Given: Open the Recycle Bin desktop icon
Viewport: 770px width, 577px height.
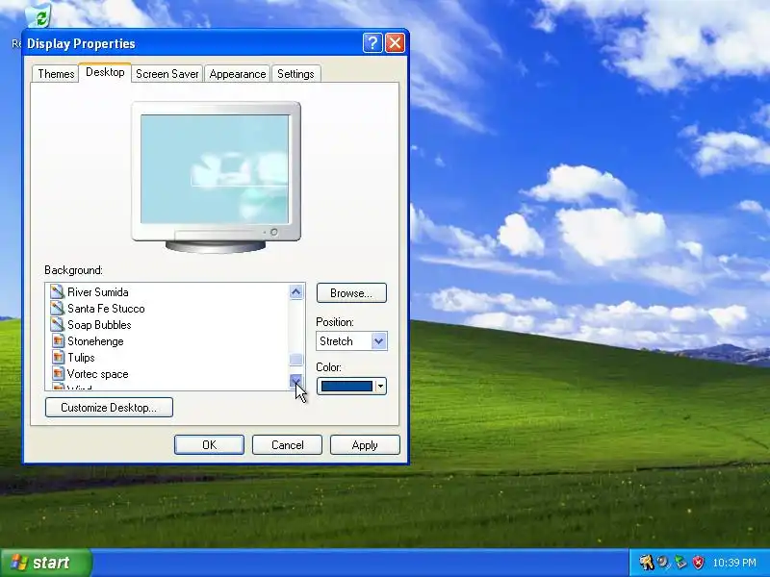Looking at the screenshot, I should click(x=38, y=17).
